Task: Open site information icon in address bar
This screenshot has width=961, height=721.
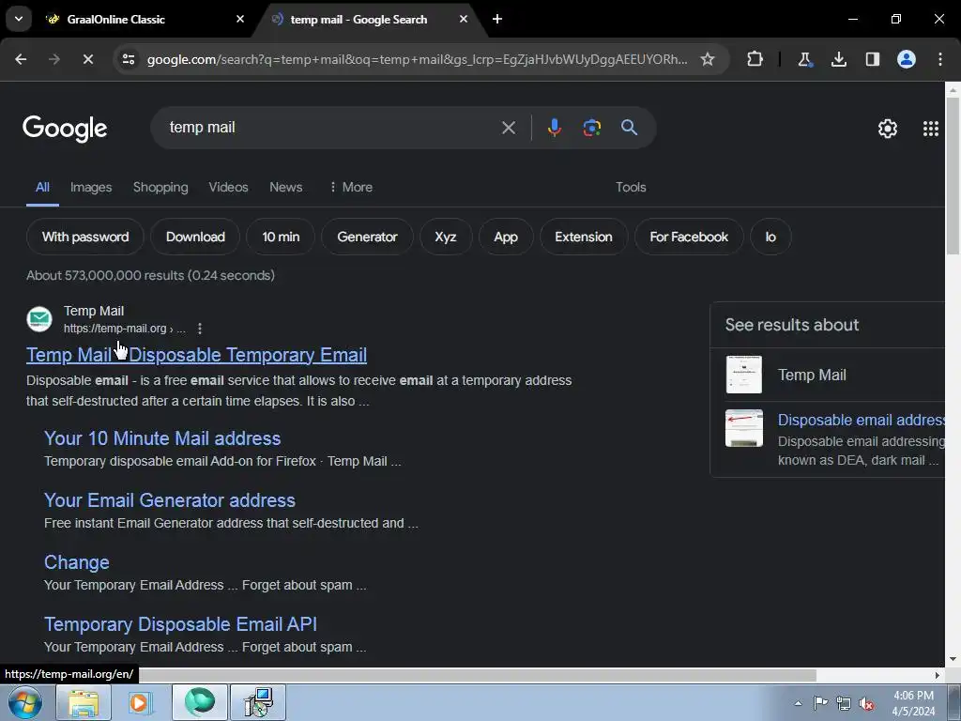Action: 128,59
